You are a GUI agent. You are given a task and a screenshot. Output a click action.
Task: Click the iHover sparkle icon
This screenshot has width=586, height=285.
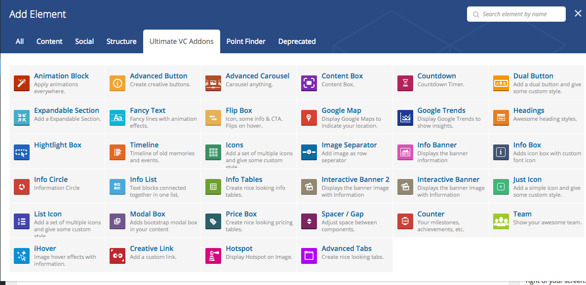pos(21,256)
